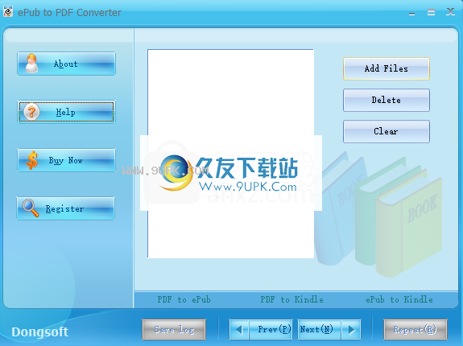Open the Help button

coord(66,112)
